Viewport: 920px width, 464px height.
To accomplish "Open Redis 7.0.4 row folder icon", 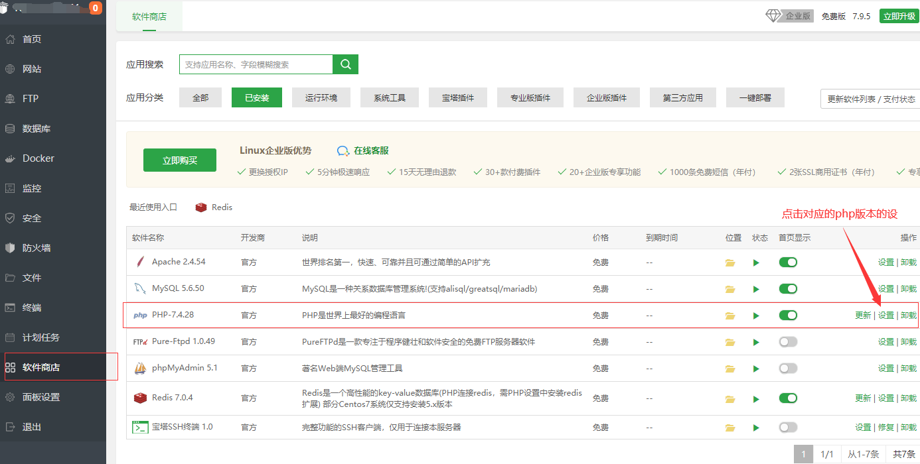I will pyautogui.click(x=730, y=398).
